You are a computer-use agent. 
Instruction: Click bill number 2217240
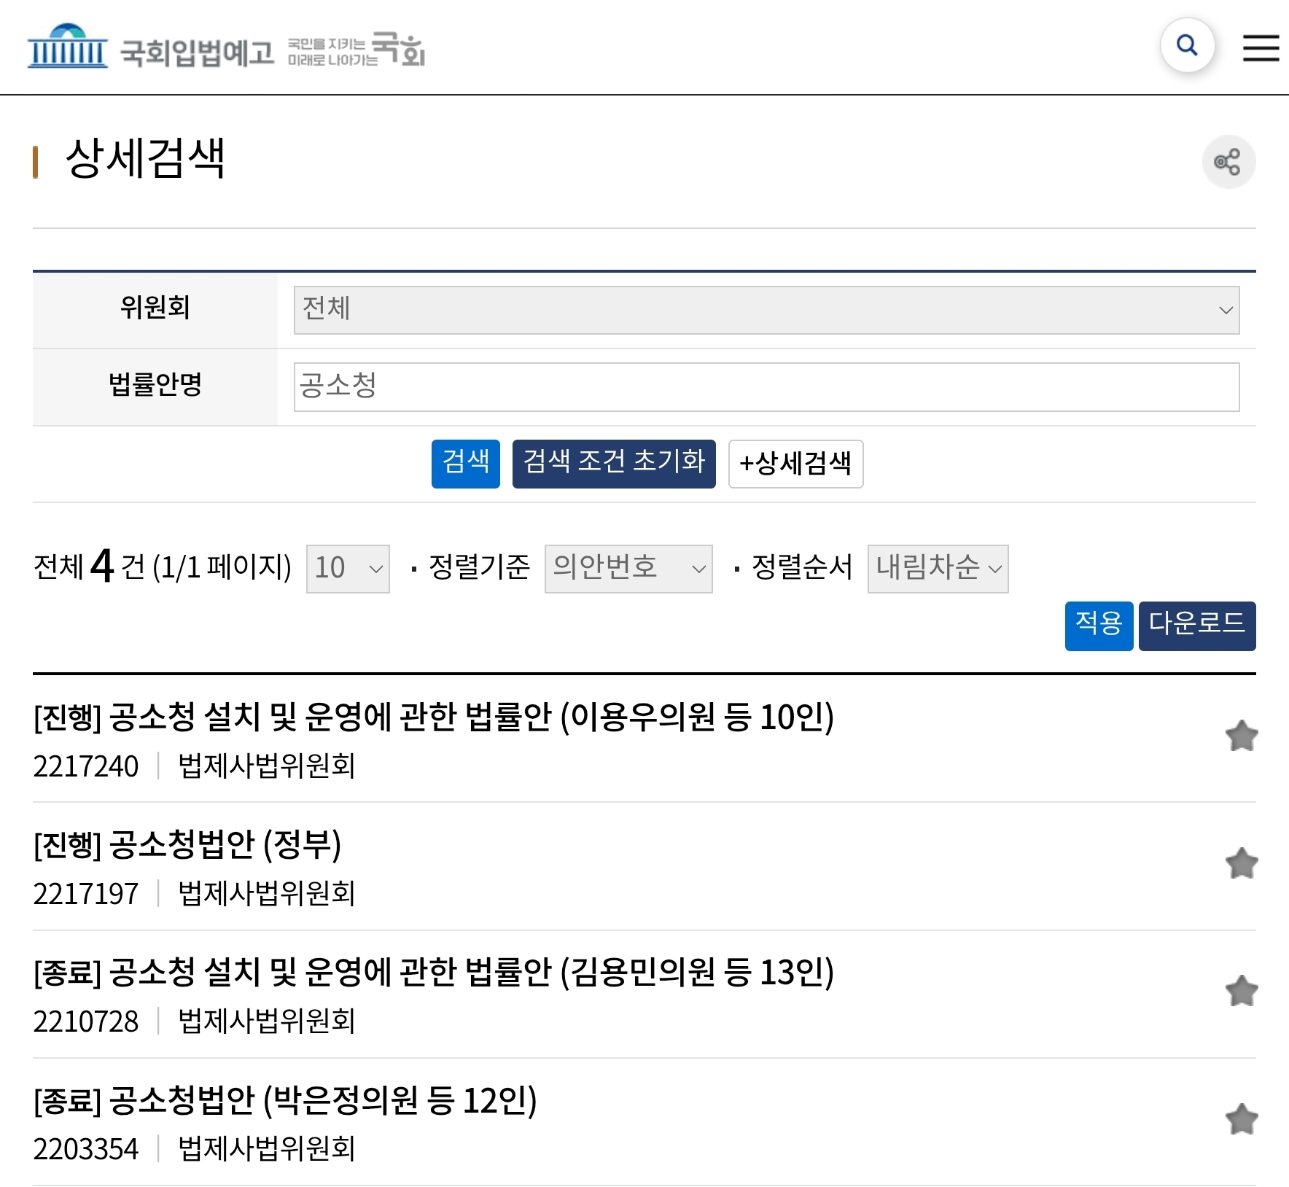click(86, 767)
